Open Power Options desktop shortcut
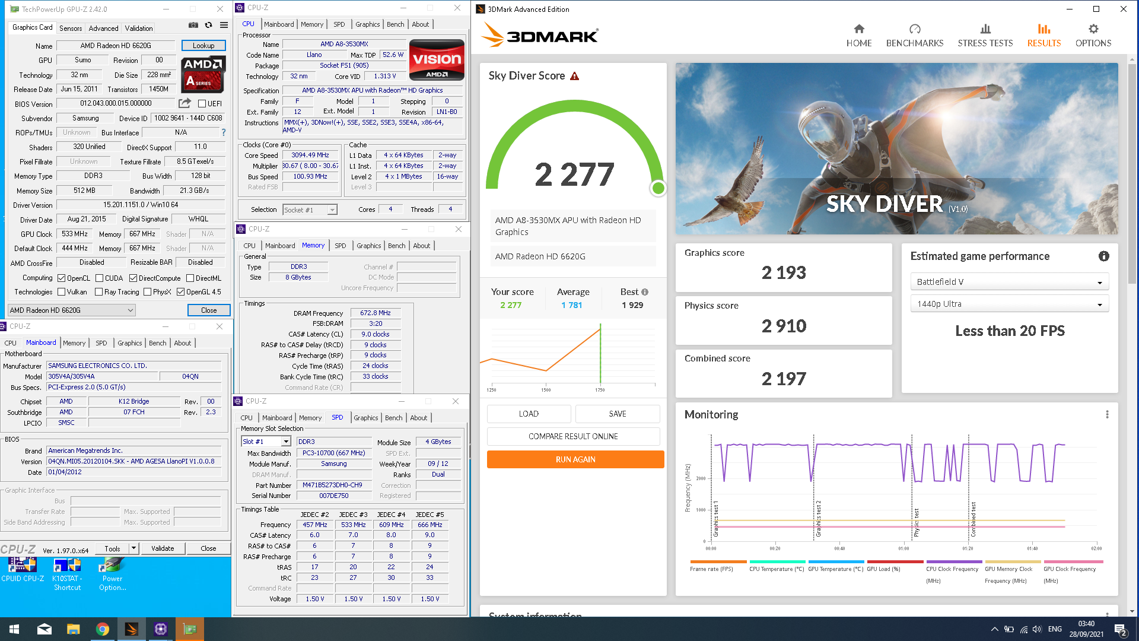Screen dimensions: 1139x641 tap(112, 574)
